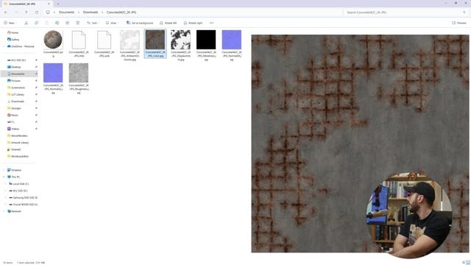This screenshot has width=471, height=265.
Task: Open the New dropdown menu
Action: [10, 23]
